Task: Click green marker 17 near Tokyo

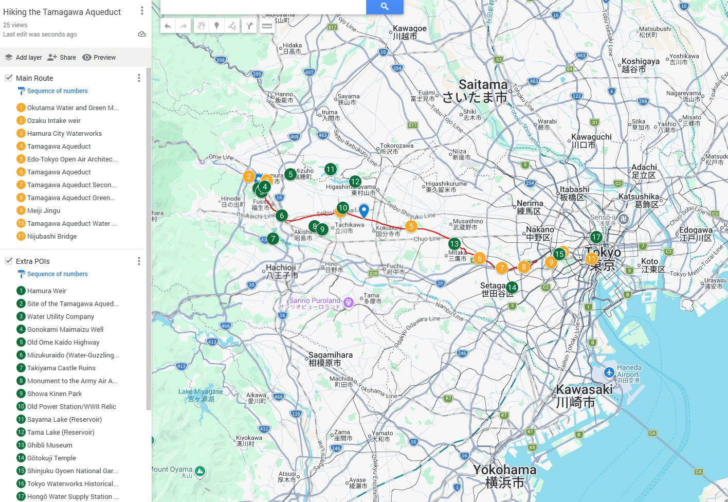Action: pyautogui.click(x=596, y=237)
